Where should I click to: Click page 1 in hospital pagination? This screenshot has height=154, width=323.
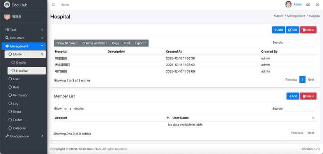[x=302, y=80]
